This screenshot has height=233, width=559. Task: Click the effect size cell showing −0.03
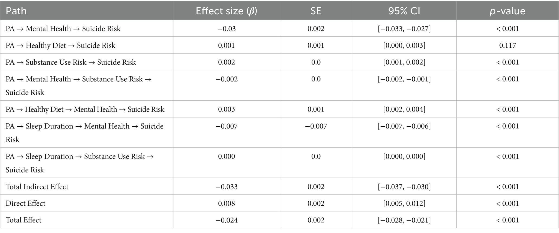pos(226,29)
